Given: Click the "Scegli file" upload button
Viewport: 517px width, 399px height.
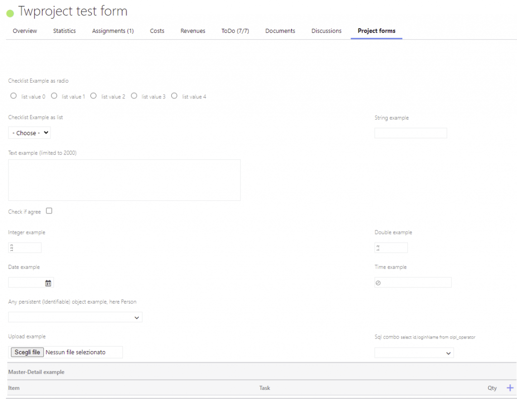Looking at the screenshot, I should [27, 352].
